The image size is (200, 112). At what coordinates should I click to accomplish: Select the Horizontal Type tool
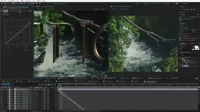pos(25,3)
